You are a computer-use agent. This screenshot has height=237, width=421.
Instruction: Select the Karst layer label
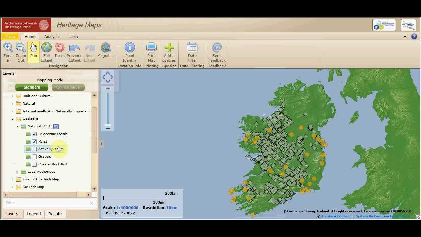43,142
